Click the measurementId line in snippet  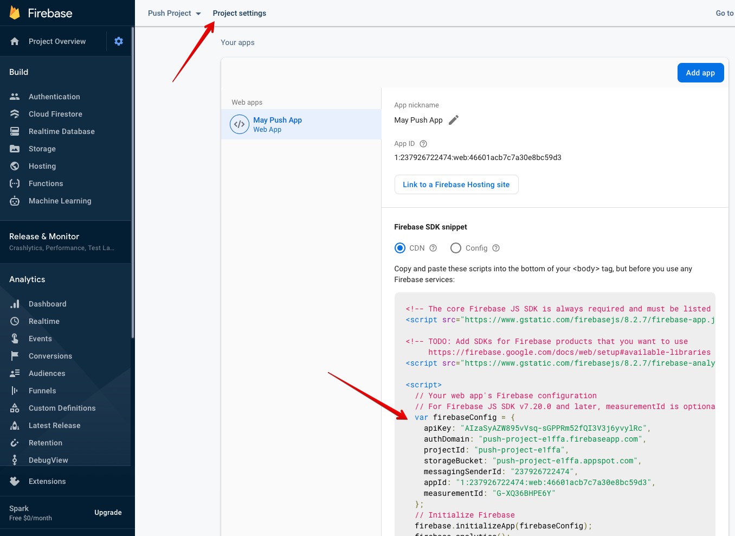pos(489,493)
